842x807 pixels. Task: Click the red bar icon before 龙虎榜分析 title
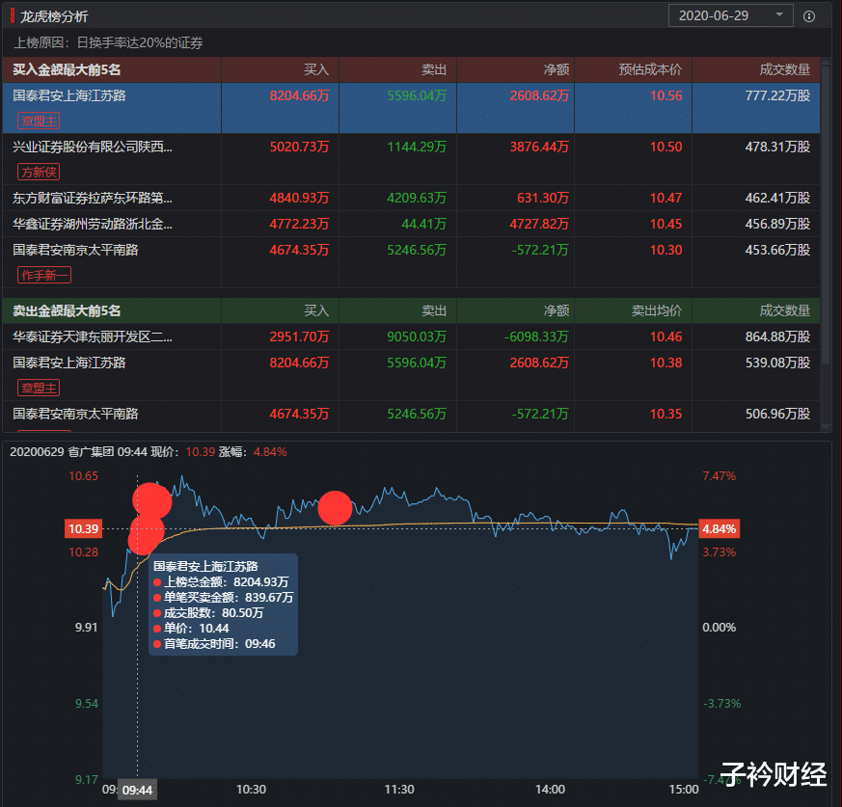12,15
